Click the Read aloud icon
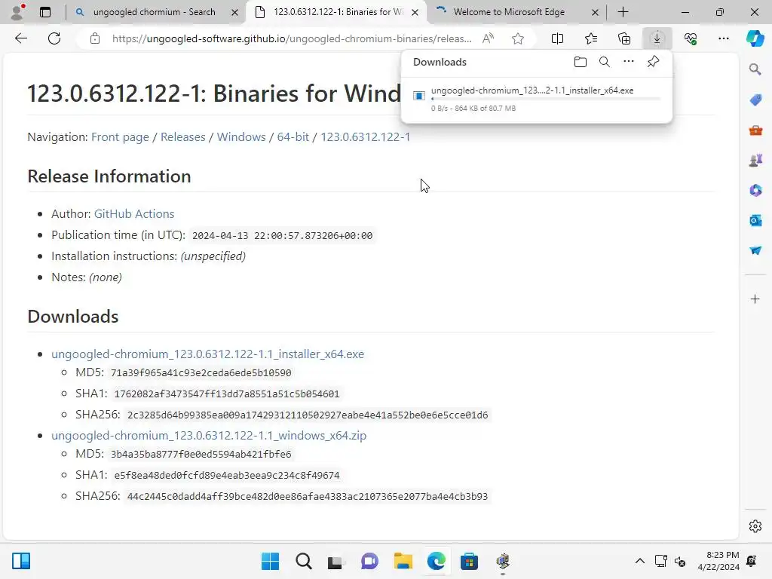 [x=488, y=38]
